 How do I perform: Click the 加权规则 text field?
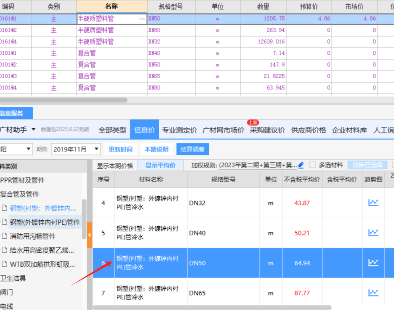pyautogui.click(x=258, y=165)
